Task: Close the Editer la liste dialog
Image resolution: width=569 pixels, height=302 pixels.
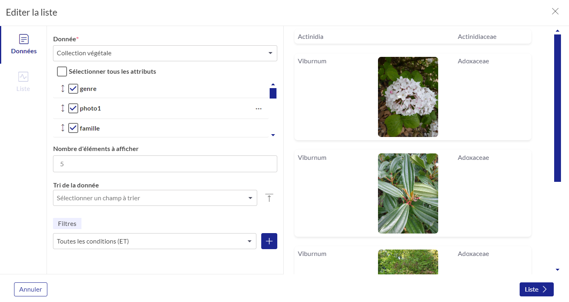Action: click(x=555, y=11)
